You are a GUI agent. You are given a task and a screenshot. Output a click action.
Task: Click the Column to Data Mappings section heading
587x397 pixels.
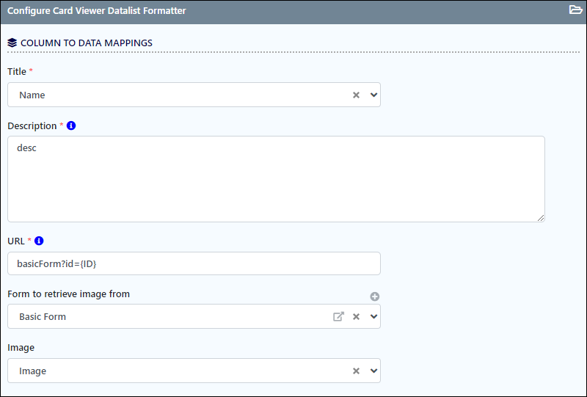tap(87, 43)
